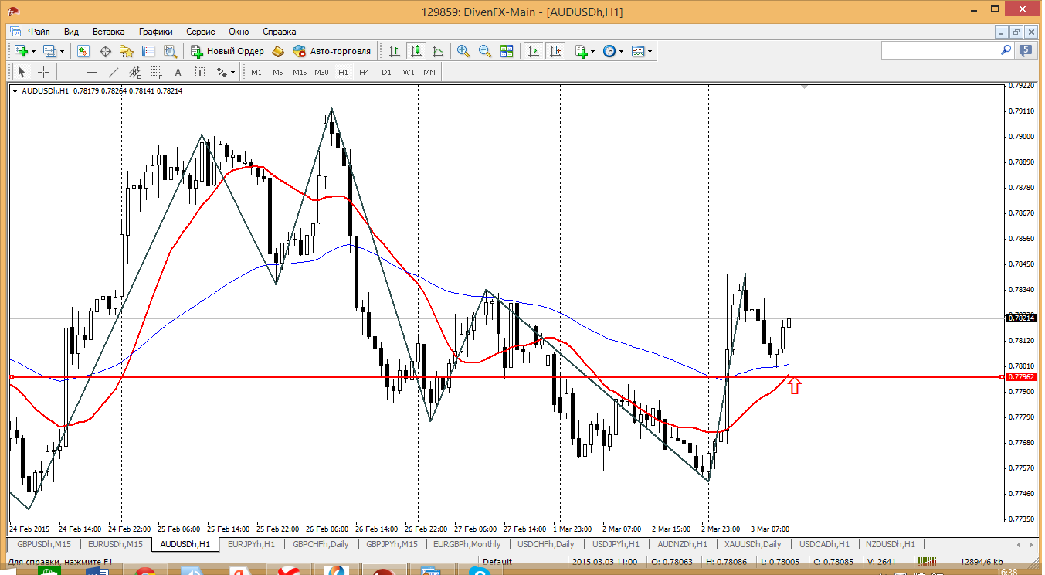Open the indicators list dropdown
Image resolution: width=1045 pixels, height=575 pixels.
point(592,51)
